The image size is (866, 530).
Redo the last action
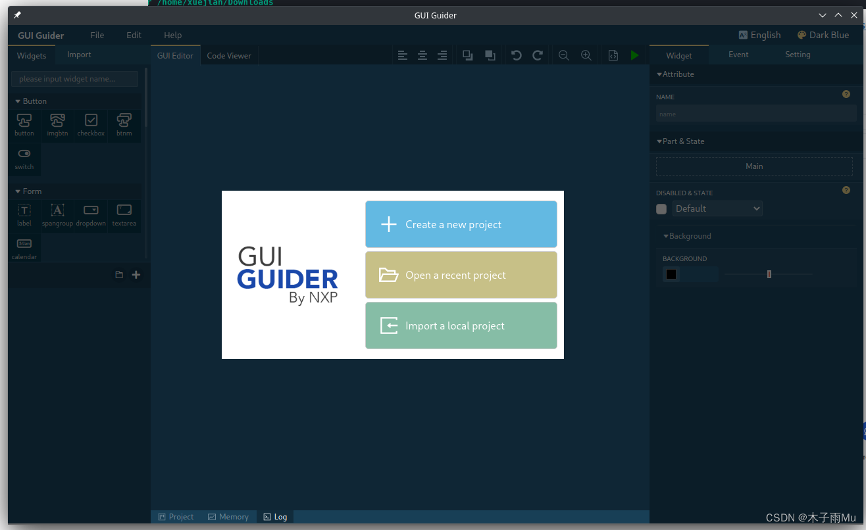tap(538, 56)
